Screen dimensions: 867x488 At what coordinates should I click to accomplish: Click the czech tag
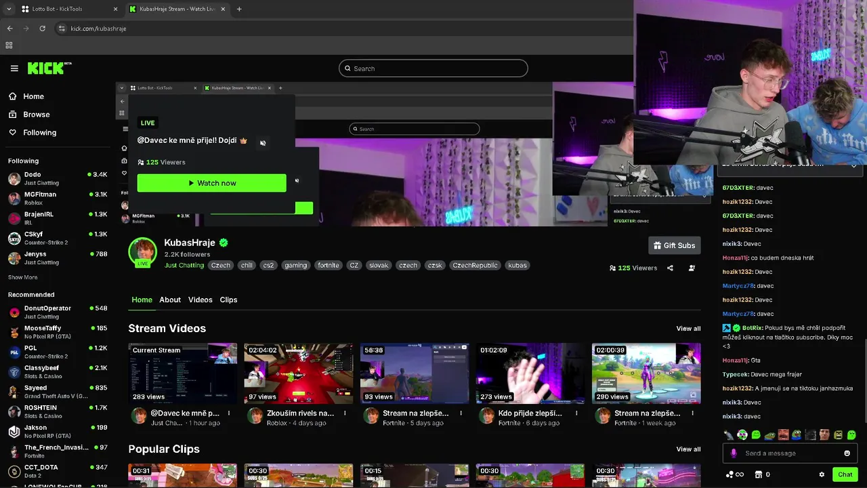point(408,266)
